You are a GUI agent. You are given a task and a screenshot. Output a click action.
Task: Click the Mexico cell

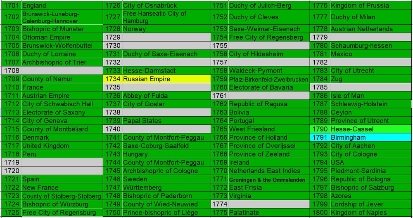(370, 54)
